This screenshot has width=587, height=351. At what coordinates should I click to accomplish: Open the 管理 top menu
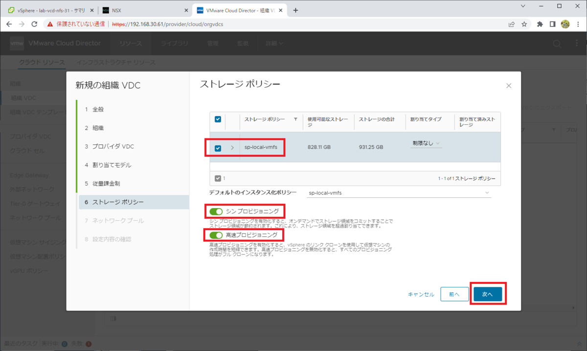click(x=212, y=44)
